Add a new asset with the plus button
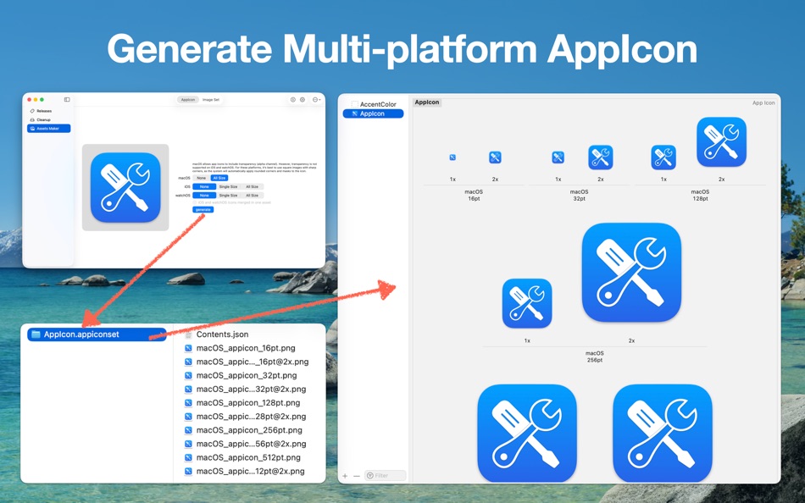This screenshot has height=503, width=805. coord(344,475)
